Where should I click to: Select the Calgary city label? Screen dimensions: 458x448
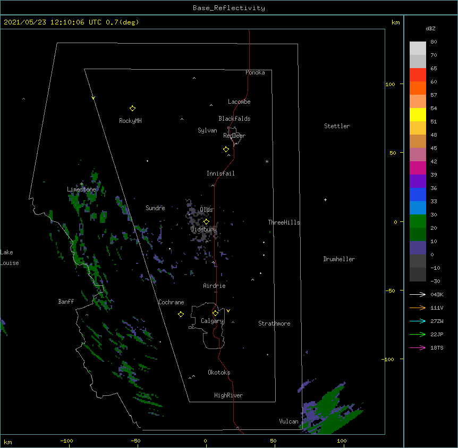[x=212, y=321]
